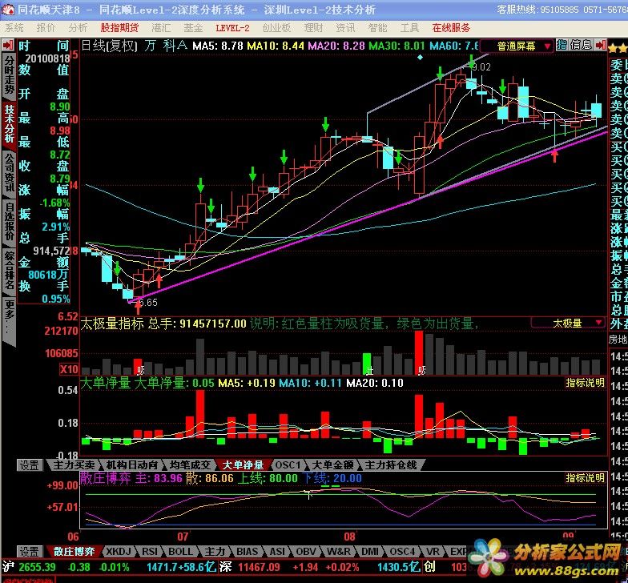Click the 9.02 high price label
628x583 pixels.
pyautogui.click(x=482, y=67)
